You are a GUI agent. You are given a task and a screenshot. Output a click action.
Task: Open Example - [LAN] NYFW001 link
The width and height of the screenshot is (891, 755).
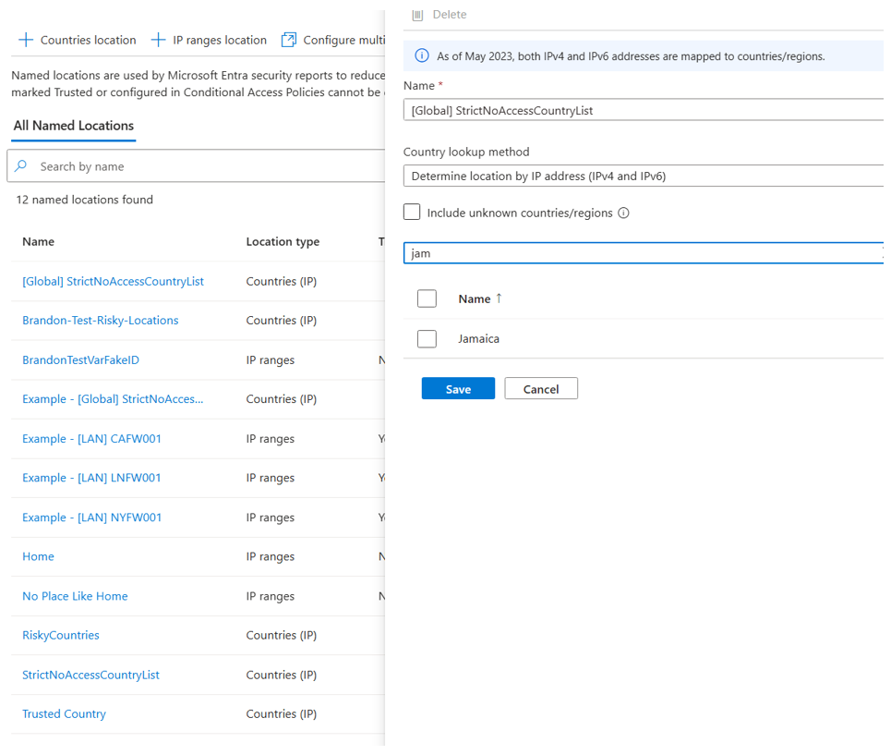(x=92, y=518)
